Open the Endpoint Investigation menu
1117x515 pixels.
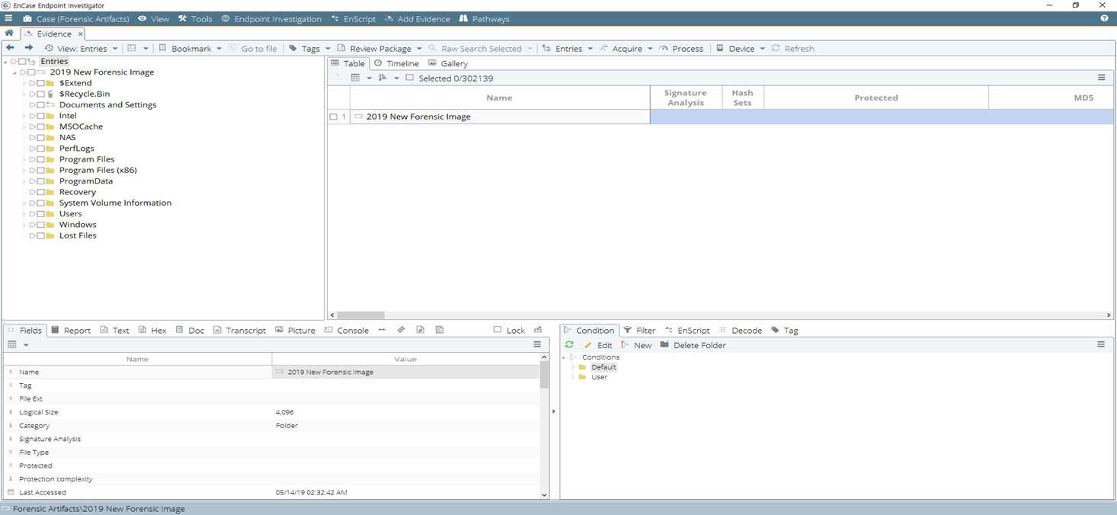[x=271, y=18]
